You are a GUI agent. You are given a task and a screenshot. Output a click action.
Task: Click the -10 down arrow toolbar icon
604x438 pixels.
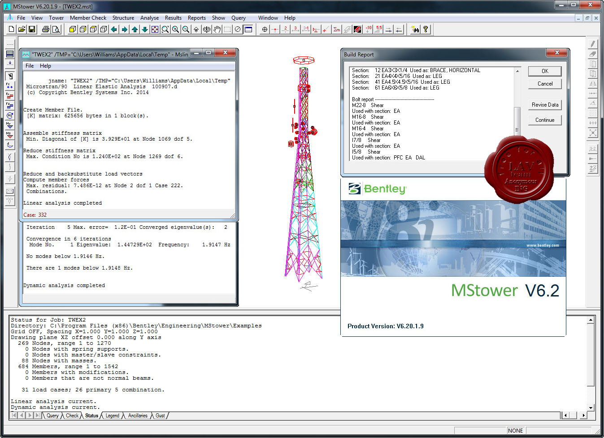[369, 29]
